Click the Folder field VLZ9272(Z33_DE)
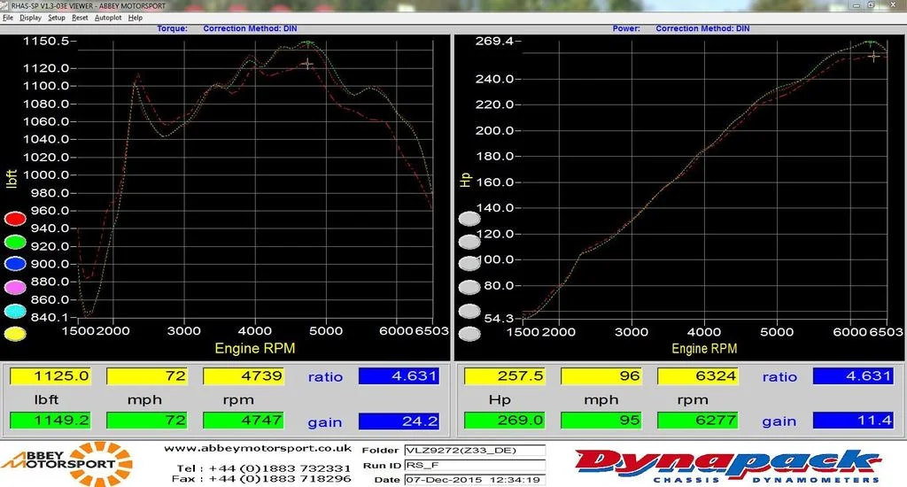The image size is (907, 487). [x=475, y=450]
